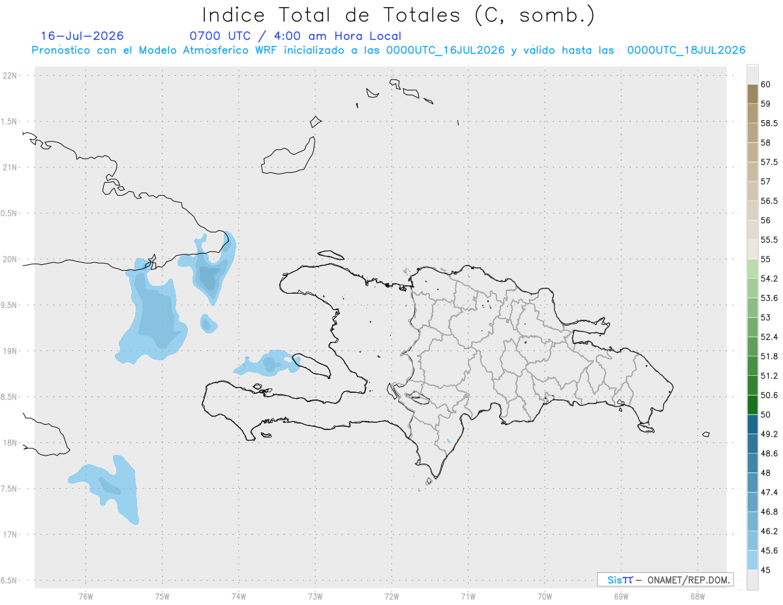
Task: Click the '22N' latitude label
Action: [x=10, y=76]
